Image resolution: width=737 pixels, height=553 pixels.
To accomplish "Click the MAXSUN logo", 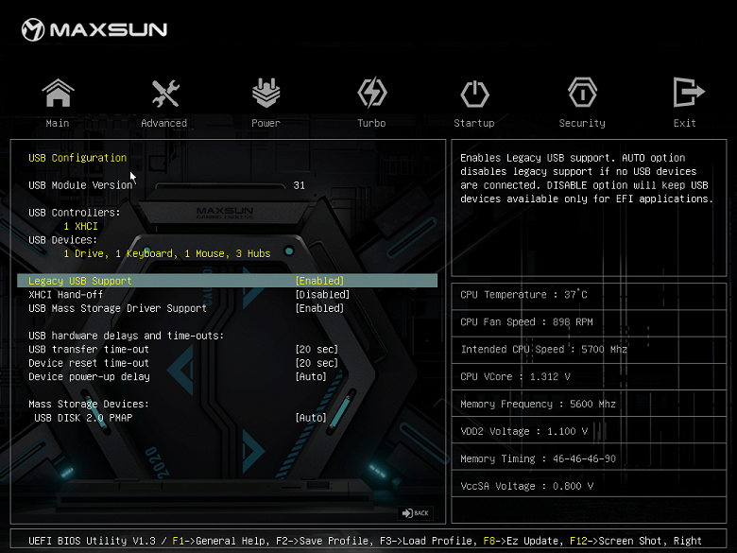I will click(94, 29).
